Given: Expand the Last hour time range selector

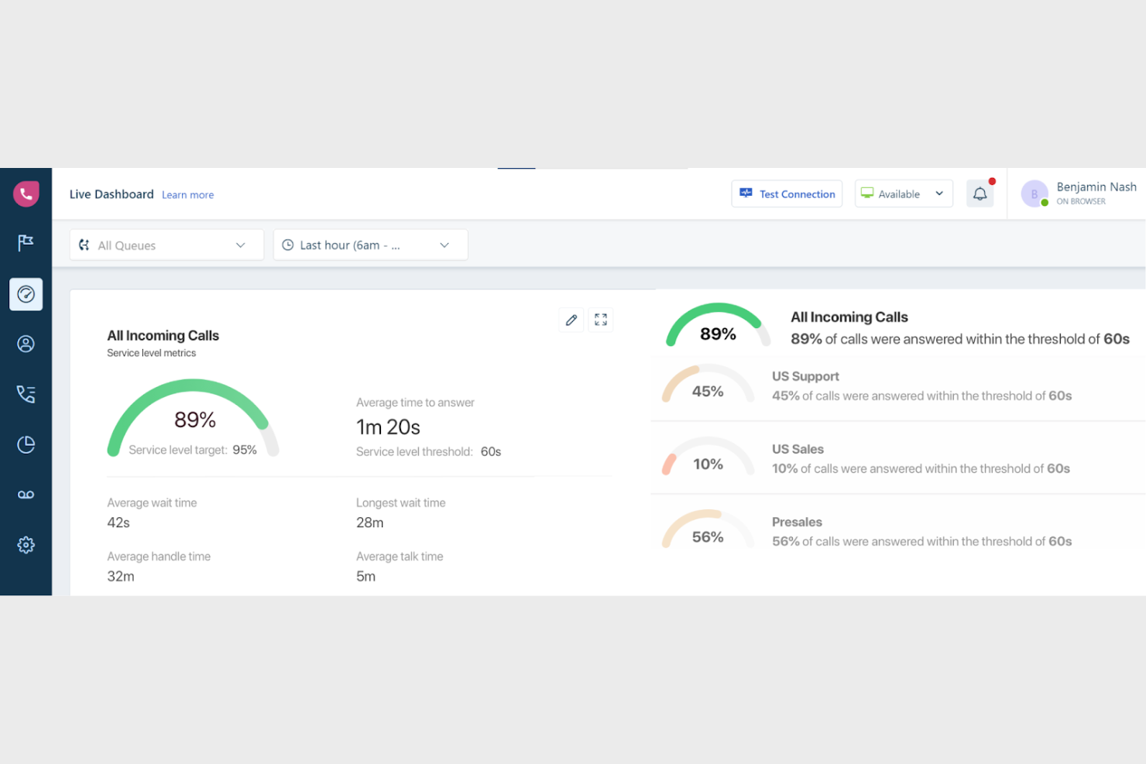Looking at the screenshot, I should click(370, 245).
